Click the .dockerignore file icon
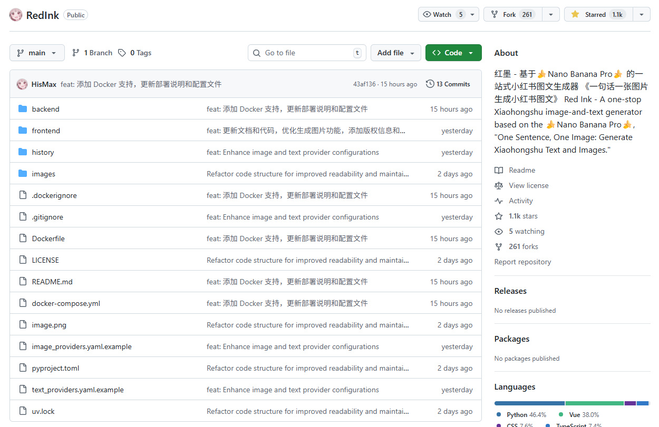The width and height of the screenshot is (659, 427). [x=23, y=195]
